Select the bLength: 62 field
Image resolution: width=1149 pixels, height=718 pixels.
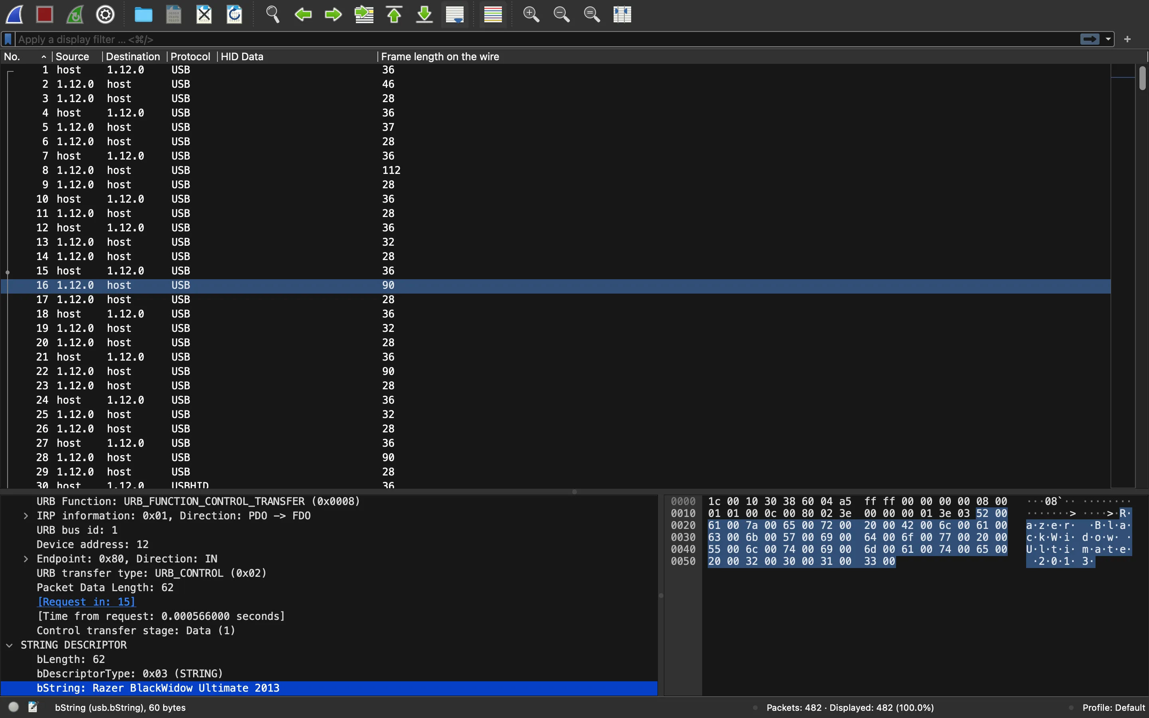tap(329, 659)
